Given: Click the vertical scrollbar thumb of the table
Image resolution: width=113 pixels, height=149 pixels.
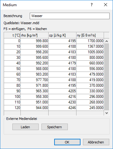Looking at the screenshot, I should [106, 77].
